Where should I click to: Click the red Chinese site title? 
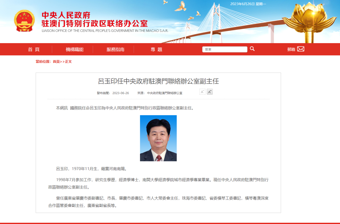[94, 19]
